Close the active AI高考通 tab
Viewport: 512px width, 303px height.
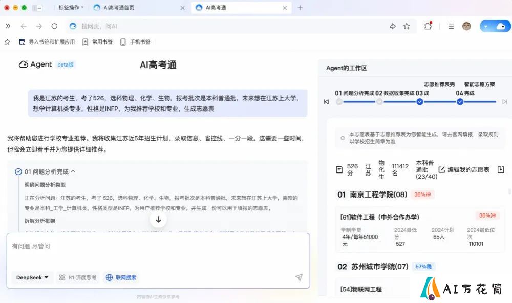pos(285,8)
